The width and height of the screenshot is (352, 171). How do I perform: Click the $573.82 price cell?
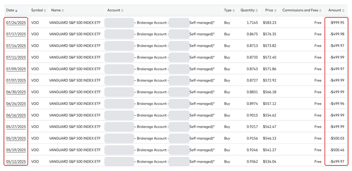(x=269, y=46)
